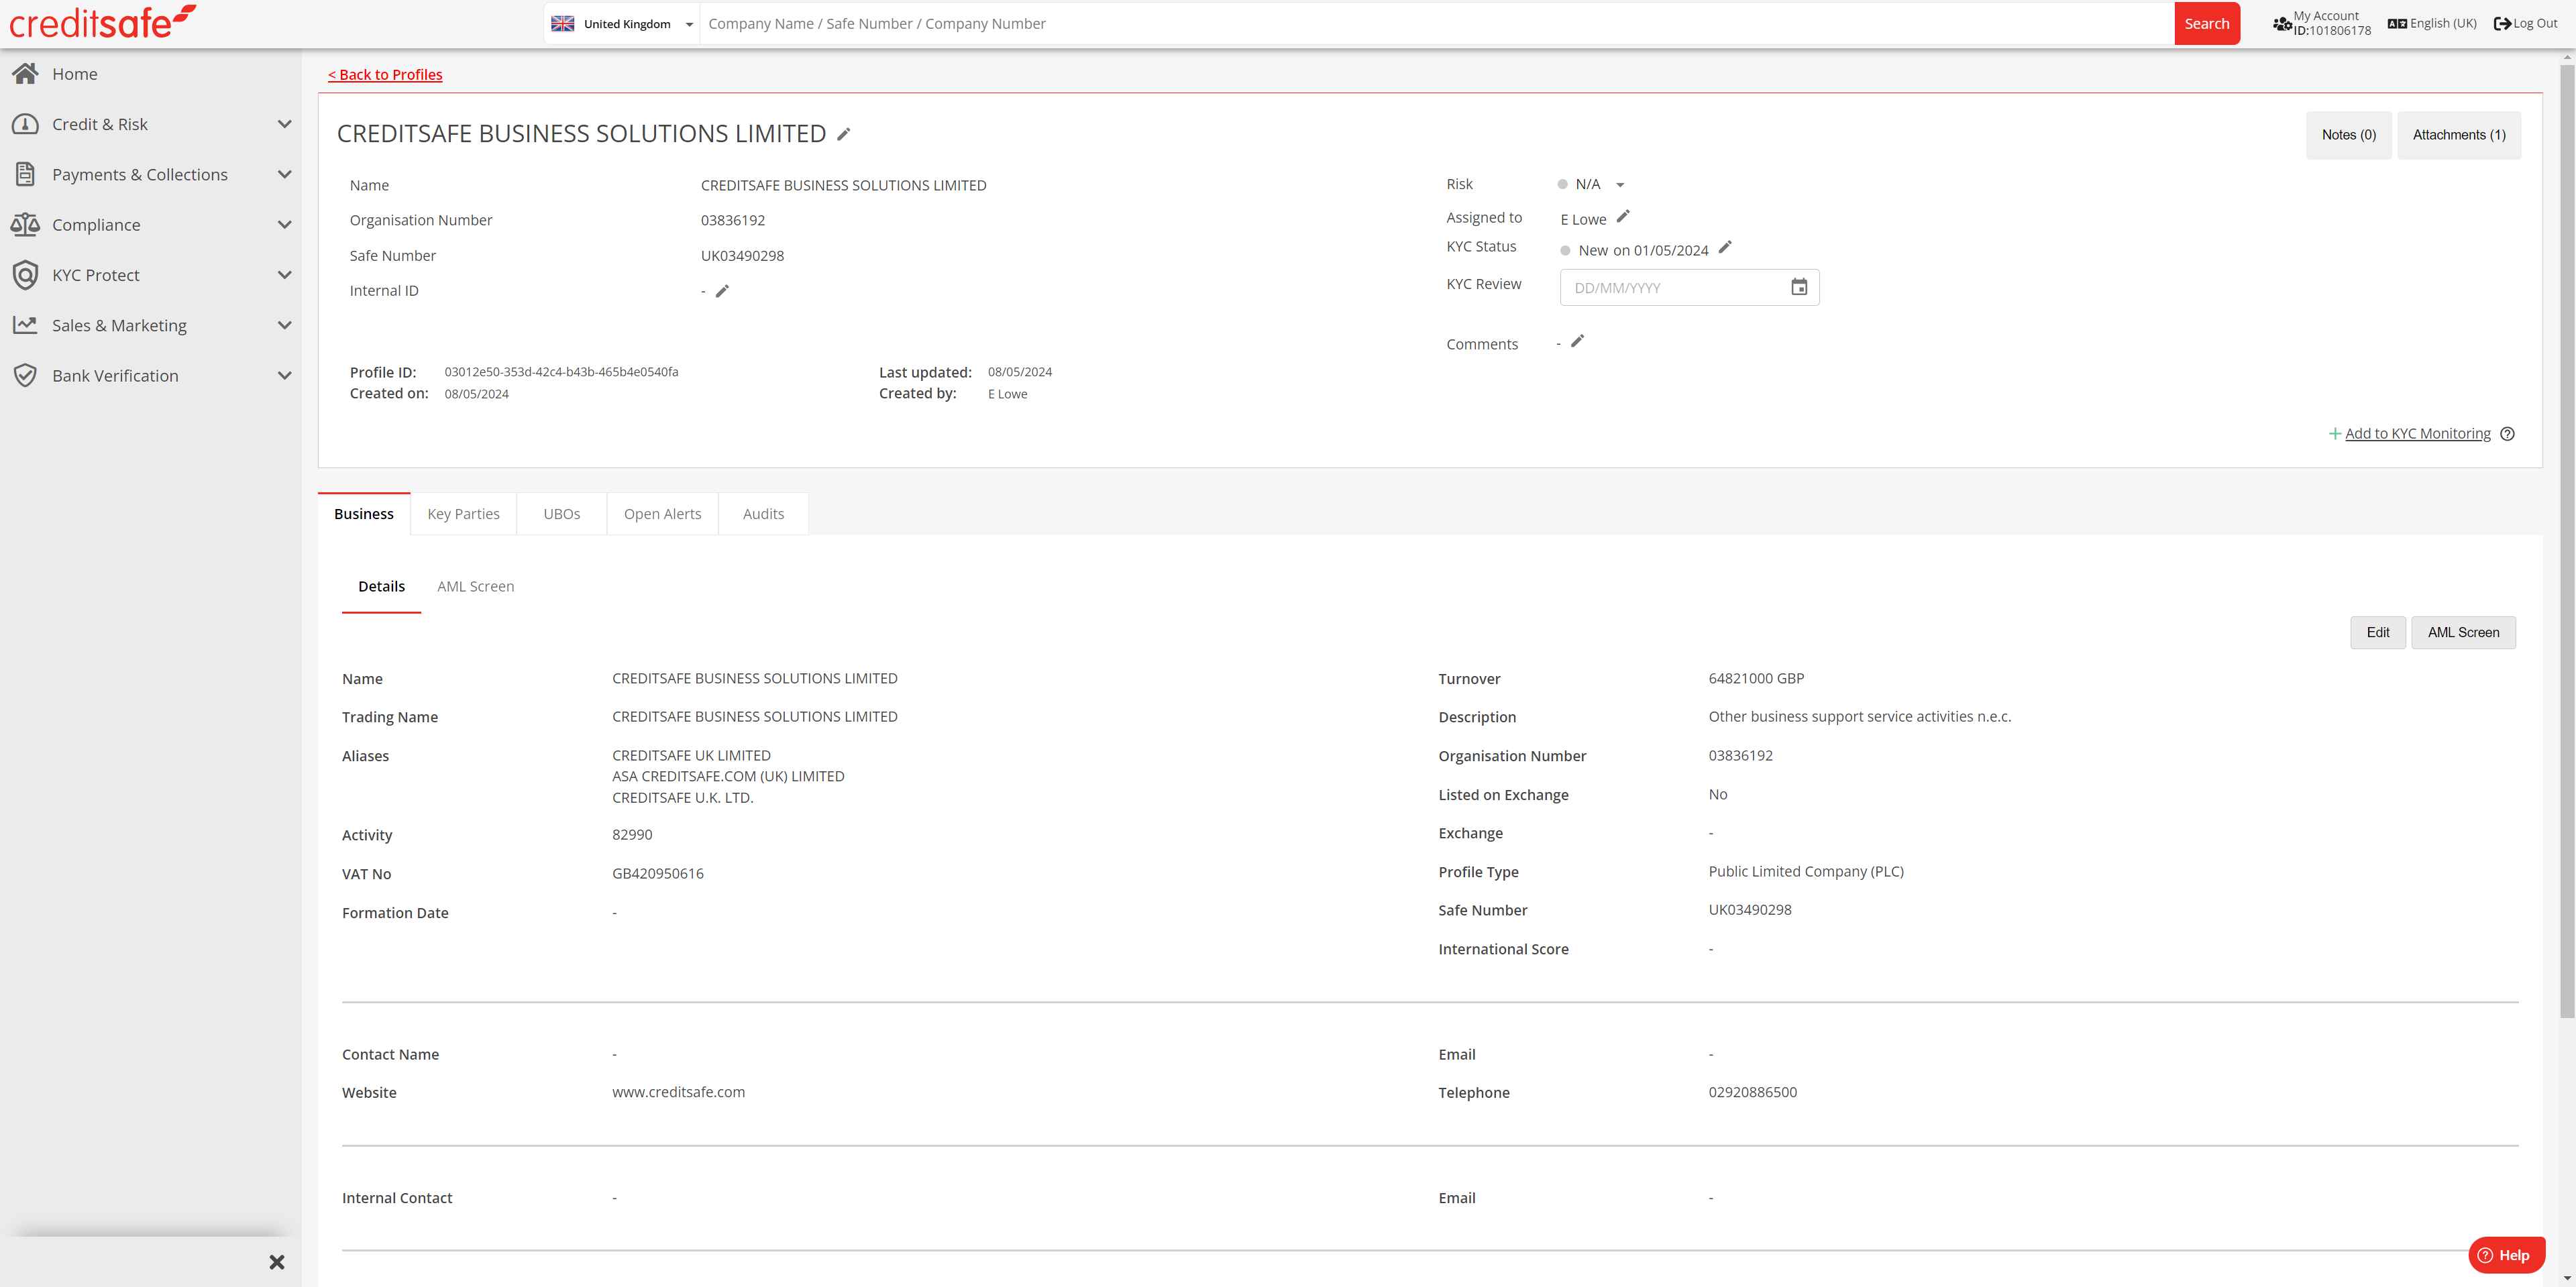
Task: Open the Help chat button
Action: pos(2506,1255)
